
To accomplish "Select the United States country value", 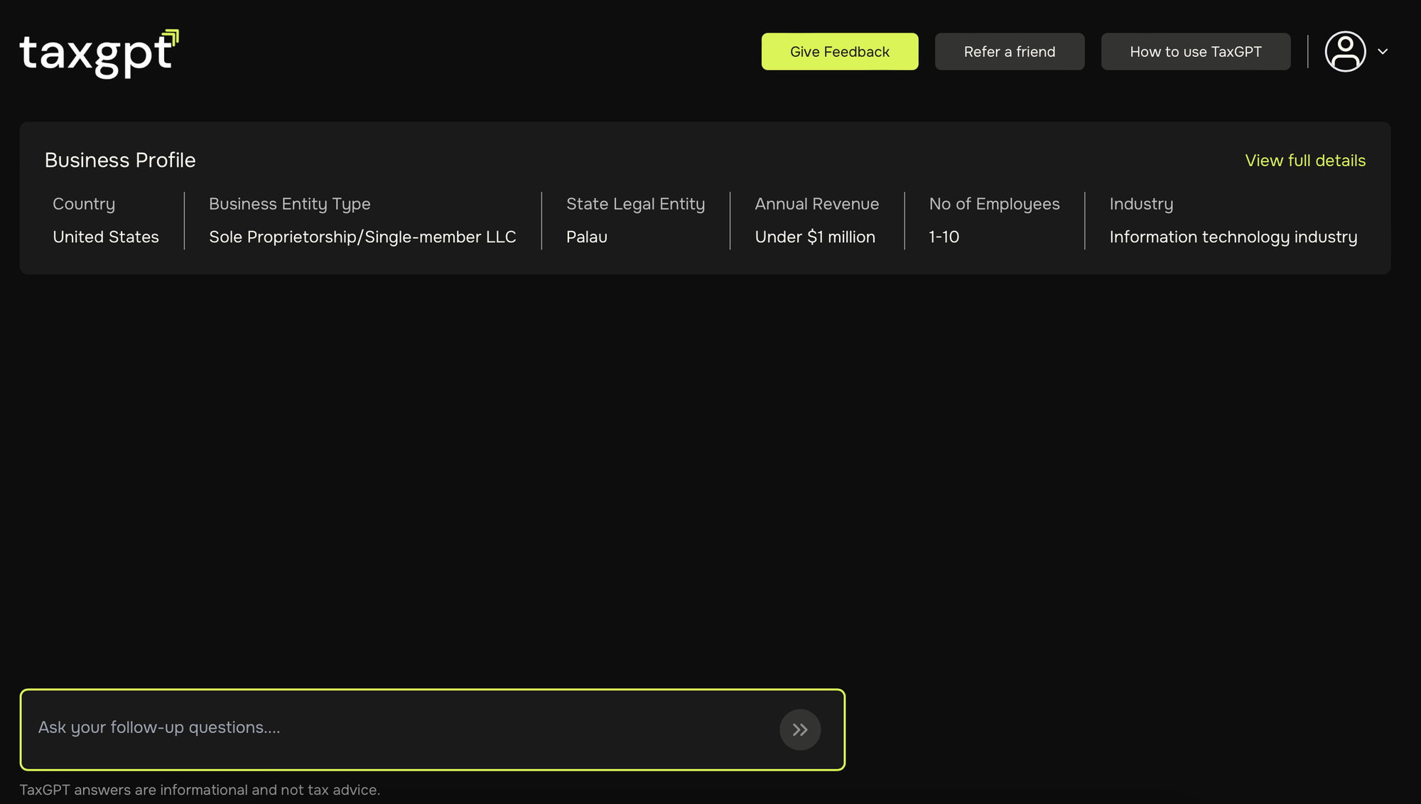I will (106, 237).
